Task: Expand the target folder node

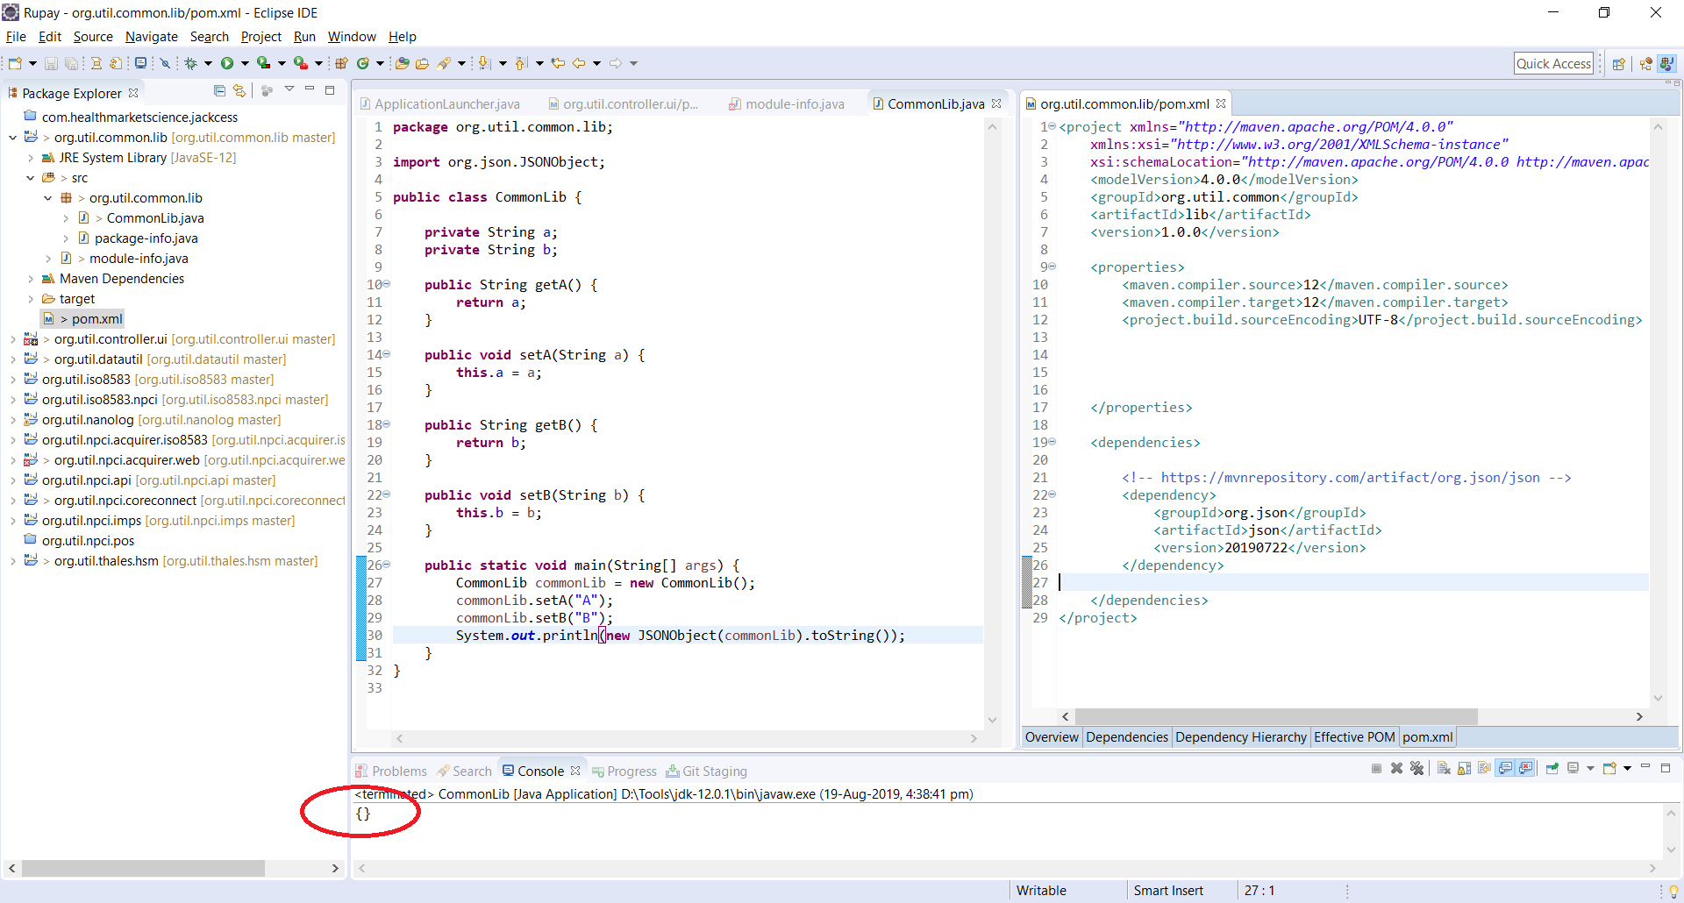Action: 31,299
